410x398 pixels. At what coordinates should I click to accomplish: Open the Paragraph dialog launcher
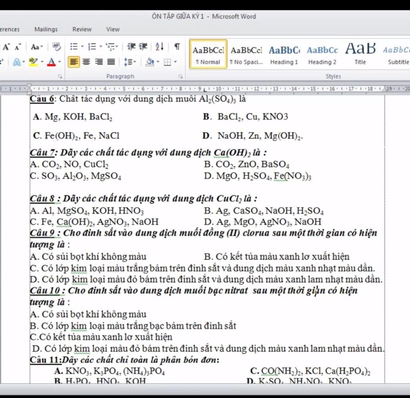(181, 77)
